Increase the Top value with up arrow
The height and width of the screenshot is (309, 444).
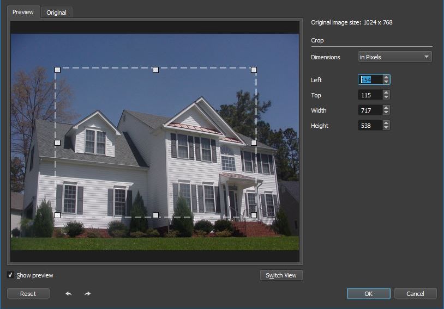[386, 92]
